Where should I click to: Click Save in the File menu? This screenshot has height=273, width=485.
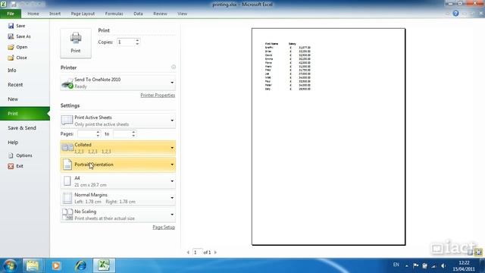pyautogui.click(x=17, y=26)
